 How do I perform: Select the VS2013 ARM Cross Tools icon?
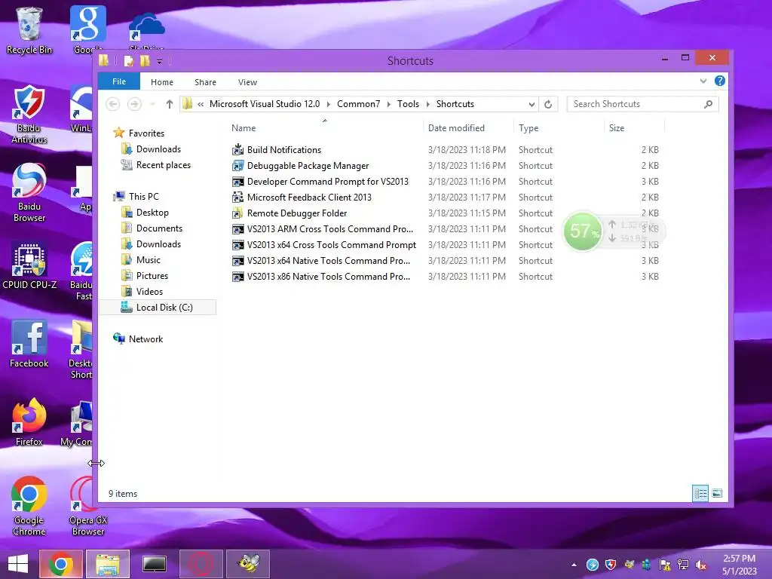tap(237, 229)
